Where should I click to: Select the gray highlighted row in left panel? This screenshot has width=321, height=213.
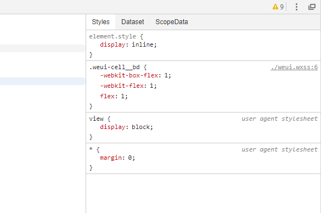pyautogui.click(x=42, y=48)
